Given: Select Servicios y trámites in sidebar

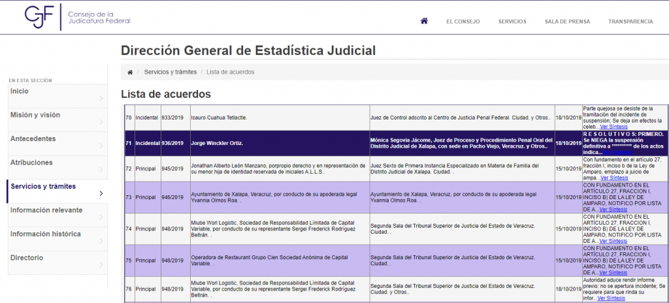Looking at the screenshot, I should tap(43, 187).
